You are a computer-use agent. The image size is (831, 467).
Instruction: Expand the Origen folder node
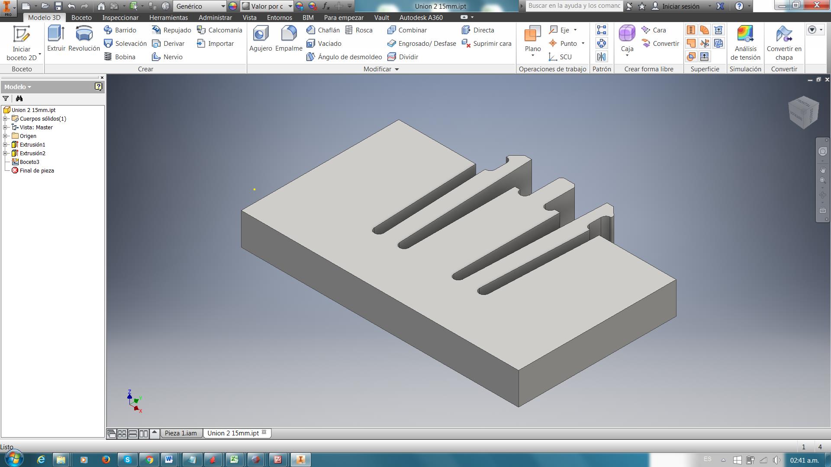coord(5,136)
